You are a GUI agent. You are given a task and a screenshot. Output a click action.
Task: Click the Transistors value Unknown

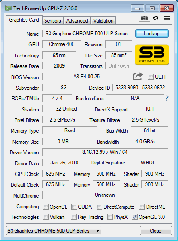(x=119, y=66)
